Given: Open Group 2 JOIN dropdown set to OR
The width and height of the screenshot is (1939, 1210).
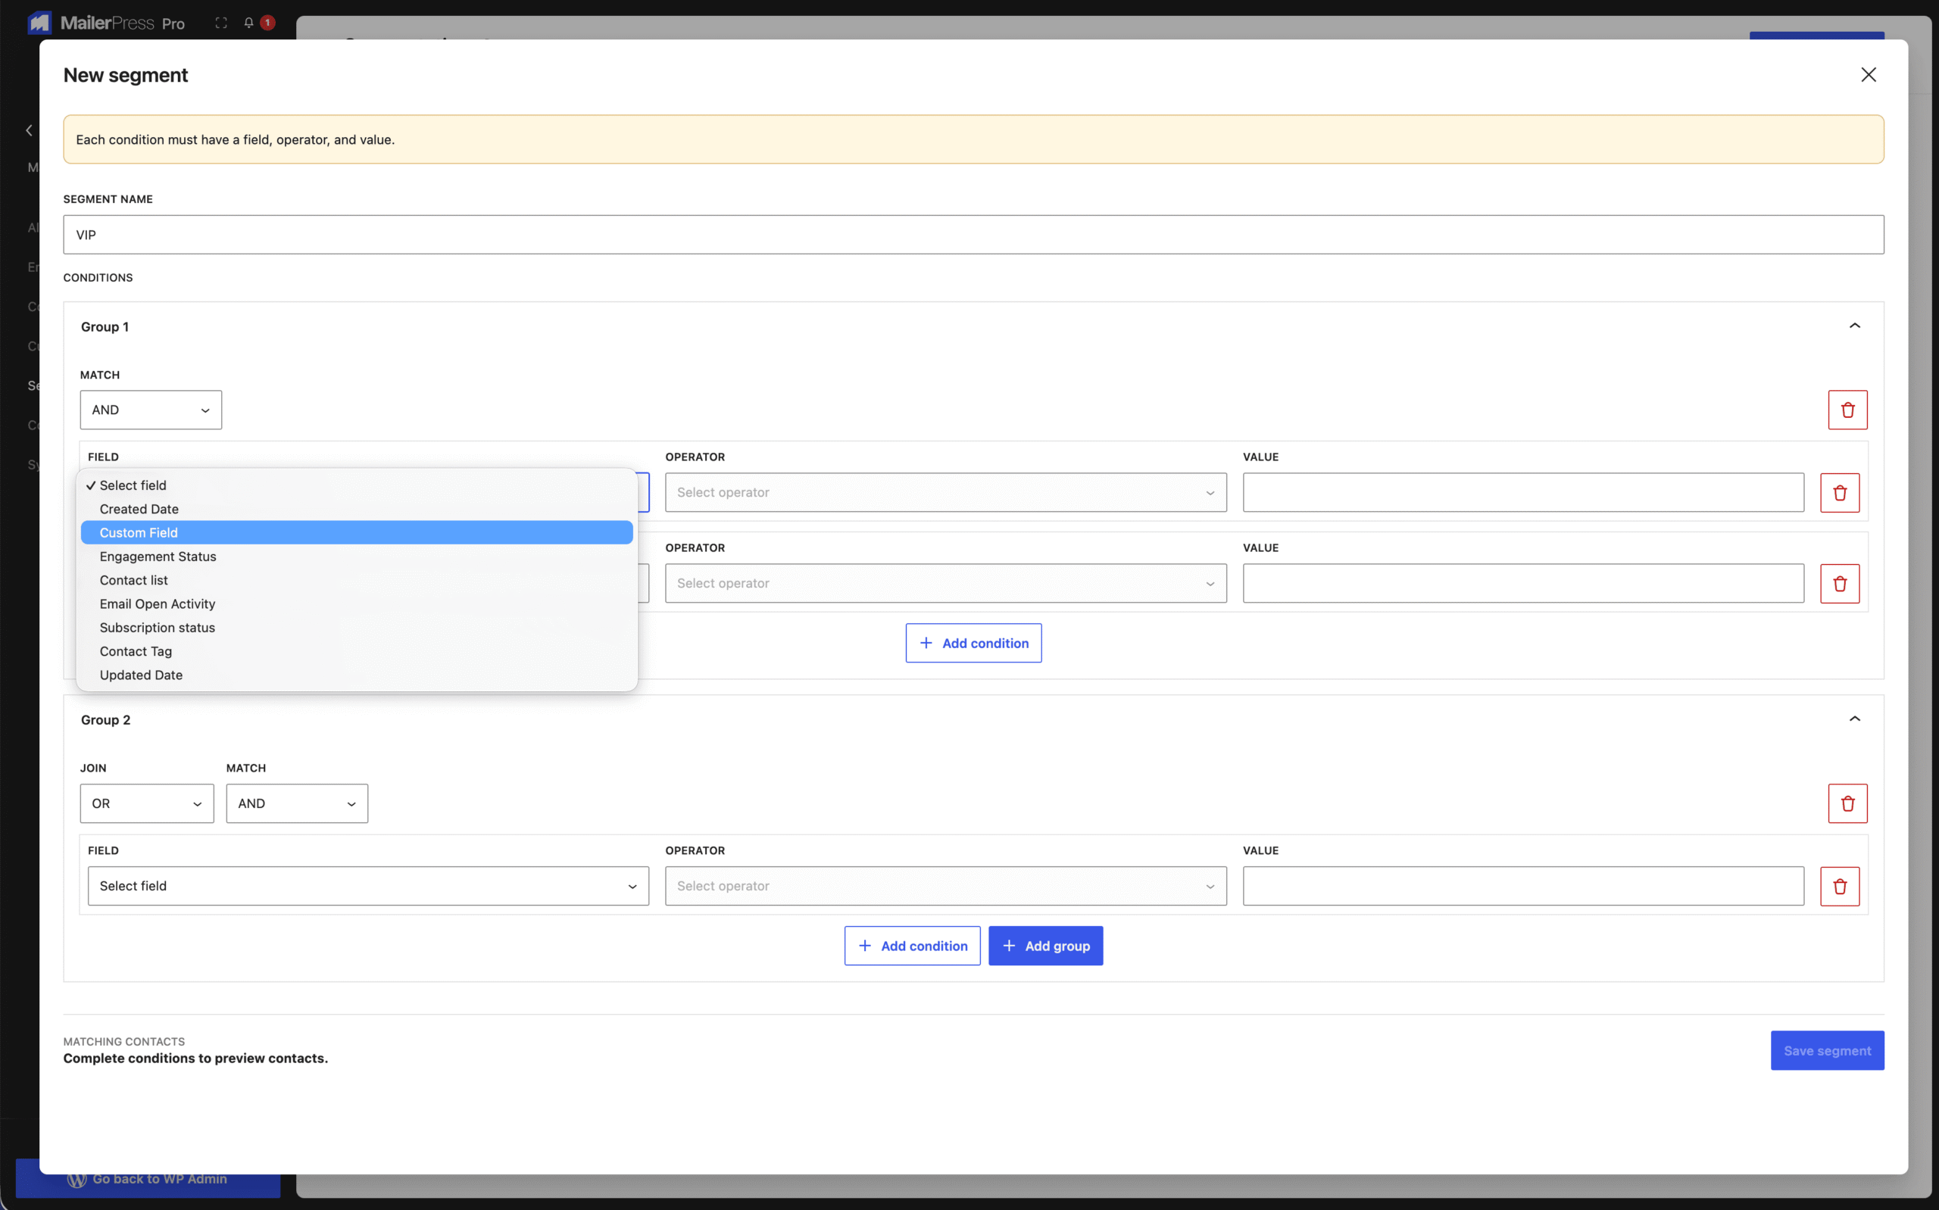Looking at the screenshot, I should click(x=146, y=803).
